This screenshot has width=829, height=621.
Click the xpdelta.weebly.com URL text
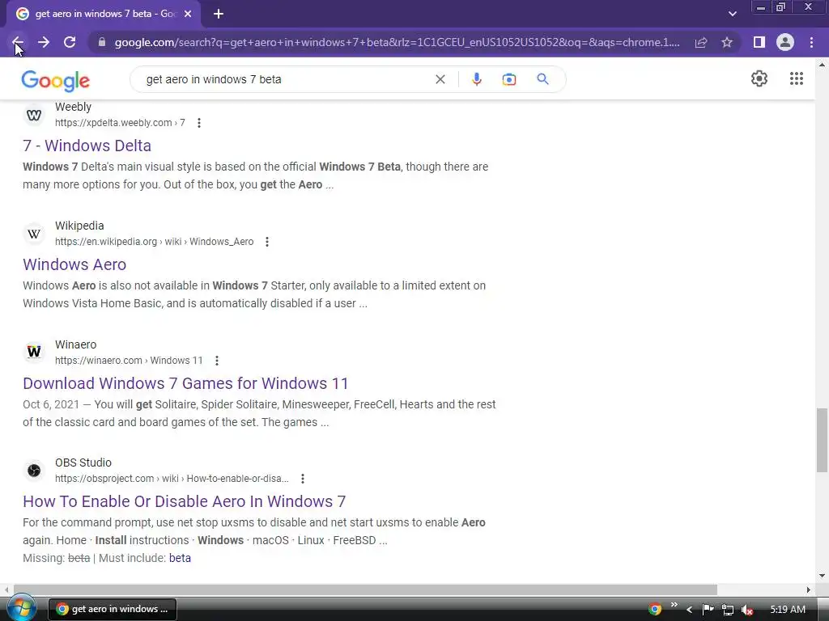tap(120, 123)
